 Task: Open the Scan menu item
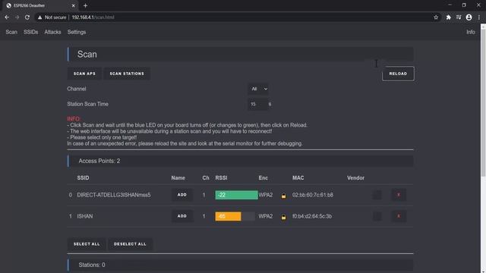tap(11, 32)
